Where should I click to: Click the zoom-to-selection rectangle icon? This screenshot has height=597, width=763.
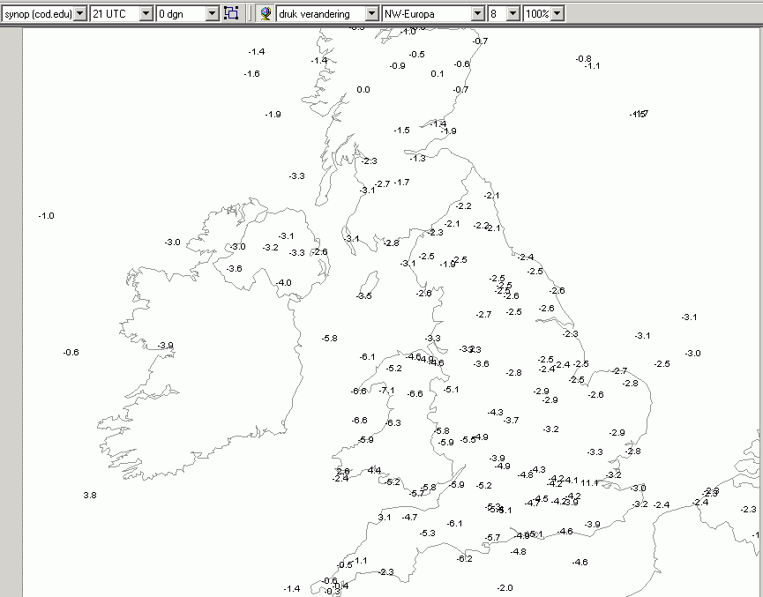point(232,13)
